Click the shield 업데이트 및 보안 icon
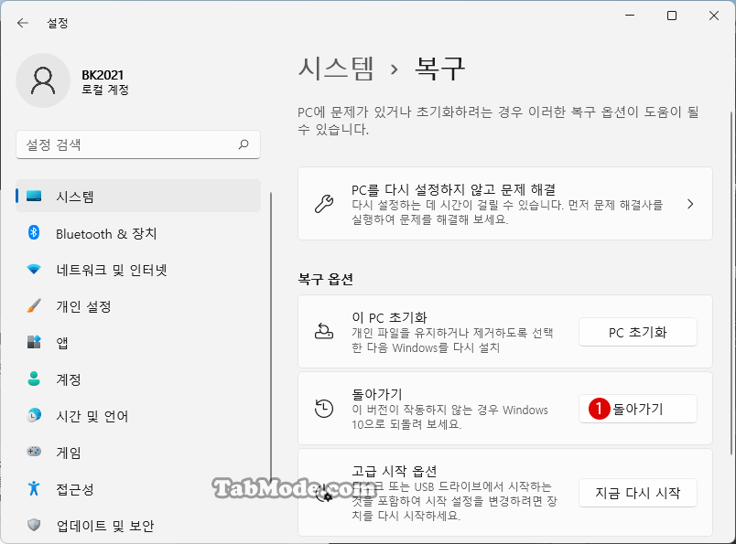This screenshot has width=736, height=544. click(34, 525)
